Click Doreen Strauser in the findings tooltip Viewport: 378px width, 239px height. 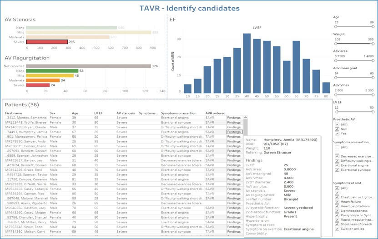point(277,153)
